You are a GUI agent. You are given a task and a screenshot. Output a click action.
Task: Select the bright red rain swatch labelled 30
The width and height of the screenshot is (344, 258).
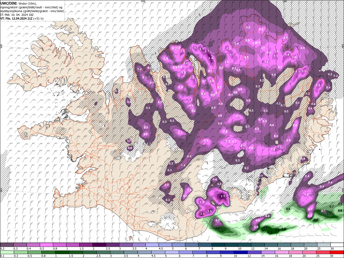click(x=337, y=252)
